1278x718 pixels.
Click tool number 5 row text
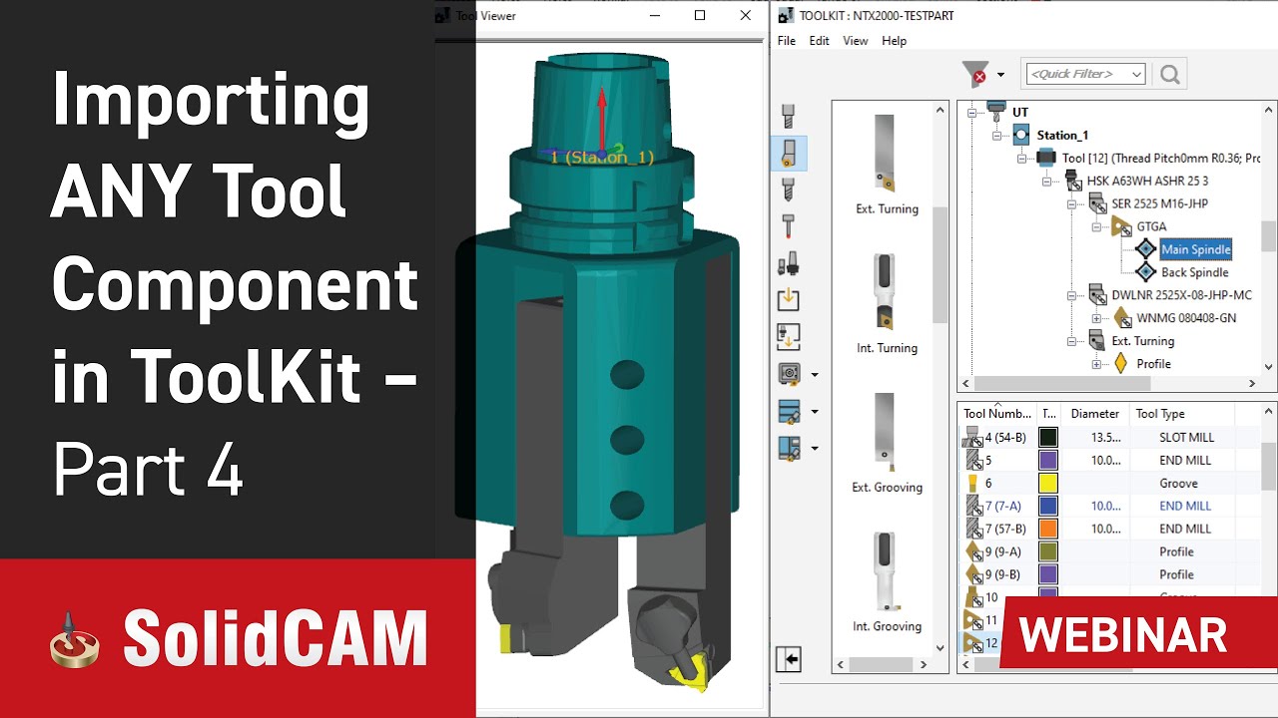point(988,460)
